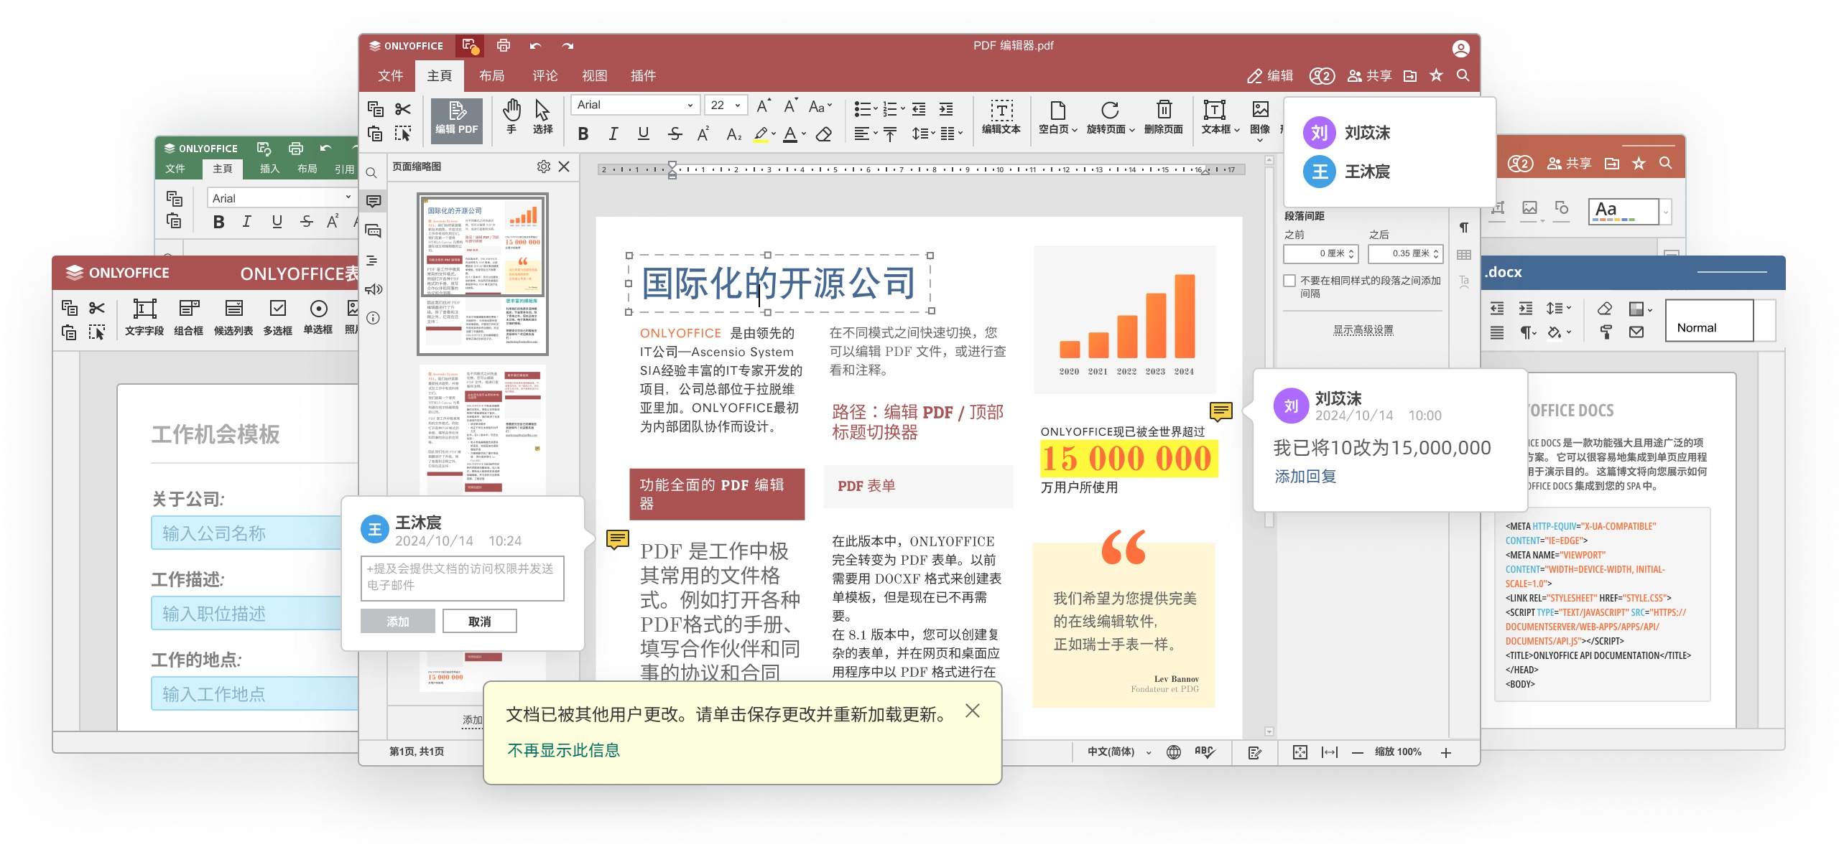
Task: Click the search icon in the left sidebar
Action: click(373, 172)
